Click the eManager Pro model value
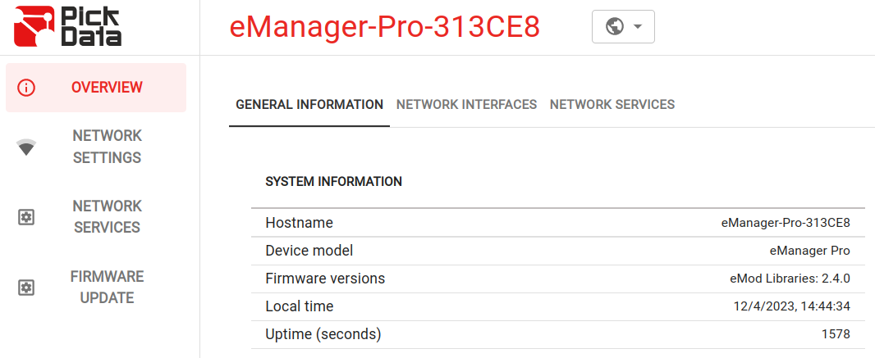875x358 pixels. [809, 252]
